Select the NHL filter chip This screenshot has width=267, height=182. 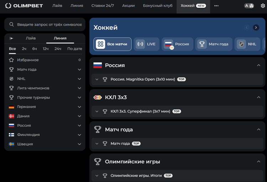click(247, 44)
